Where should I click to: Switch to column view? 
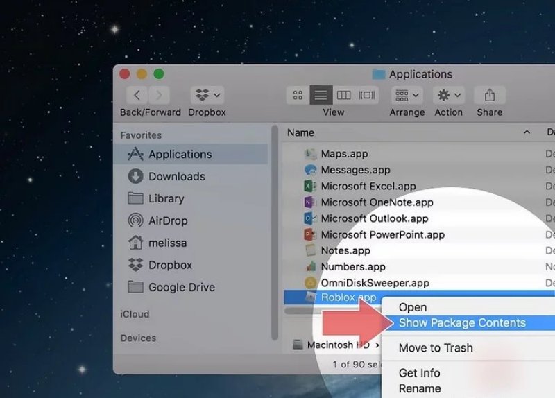343,95
